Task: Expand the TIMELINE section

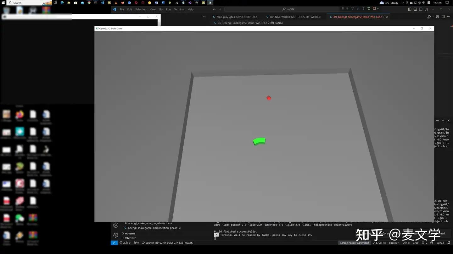Action: (x=130, y=238)
